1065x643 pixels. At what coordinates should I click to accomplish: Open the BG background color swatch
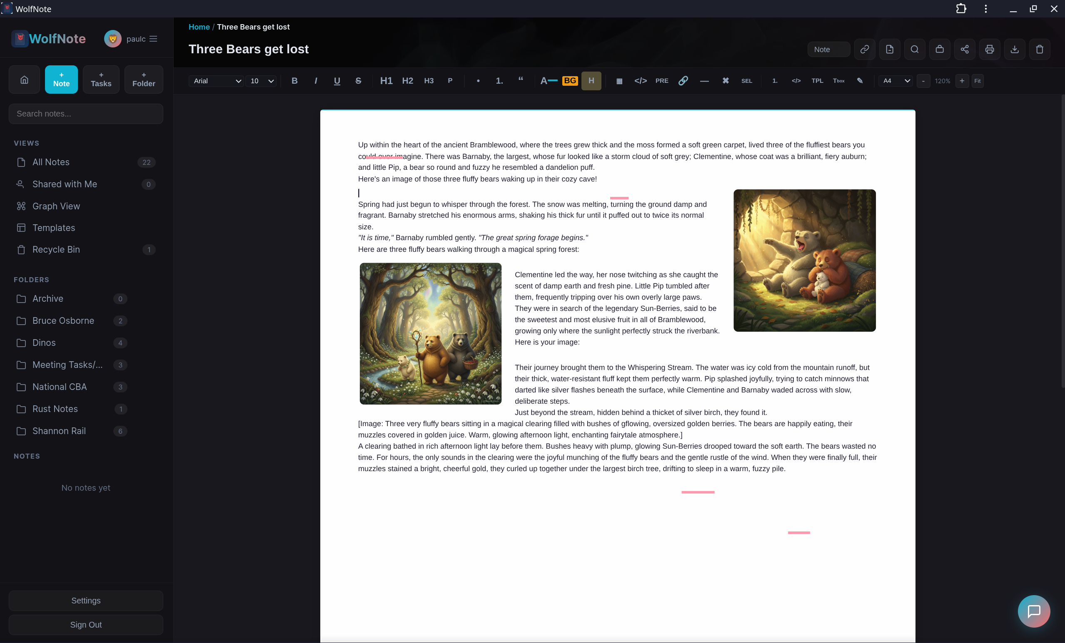pos(570,81)
